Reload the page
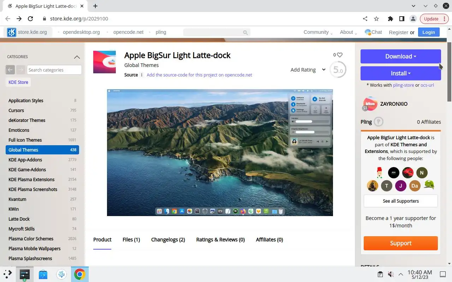452x282 pixels. pyautogui.click(x=30, y=19)
